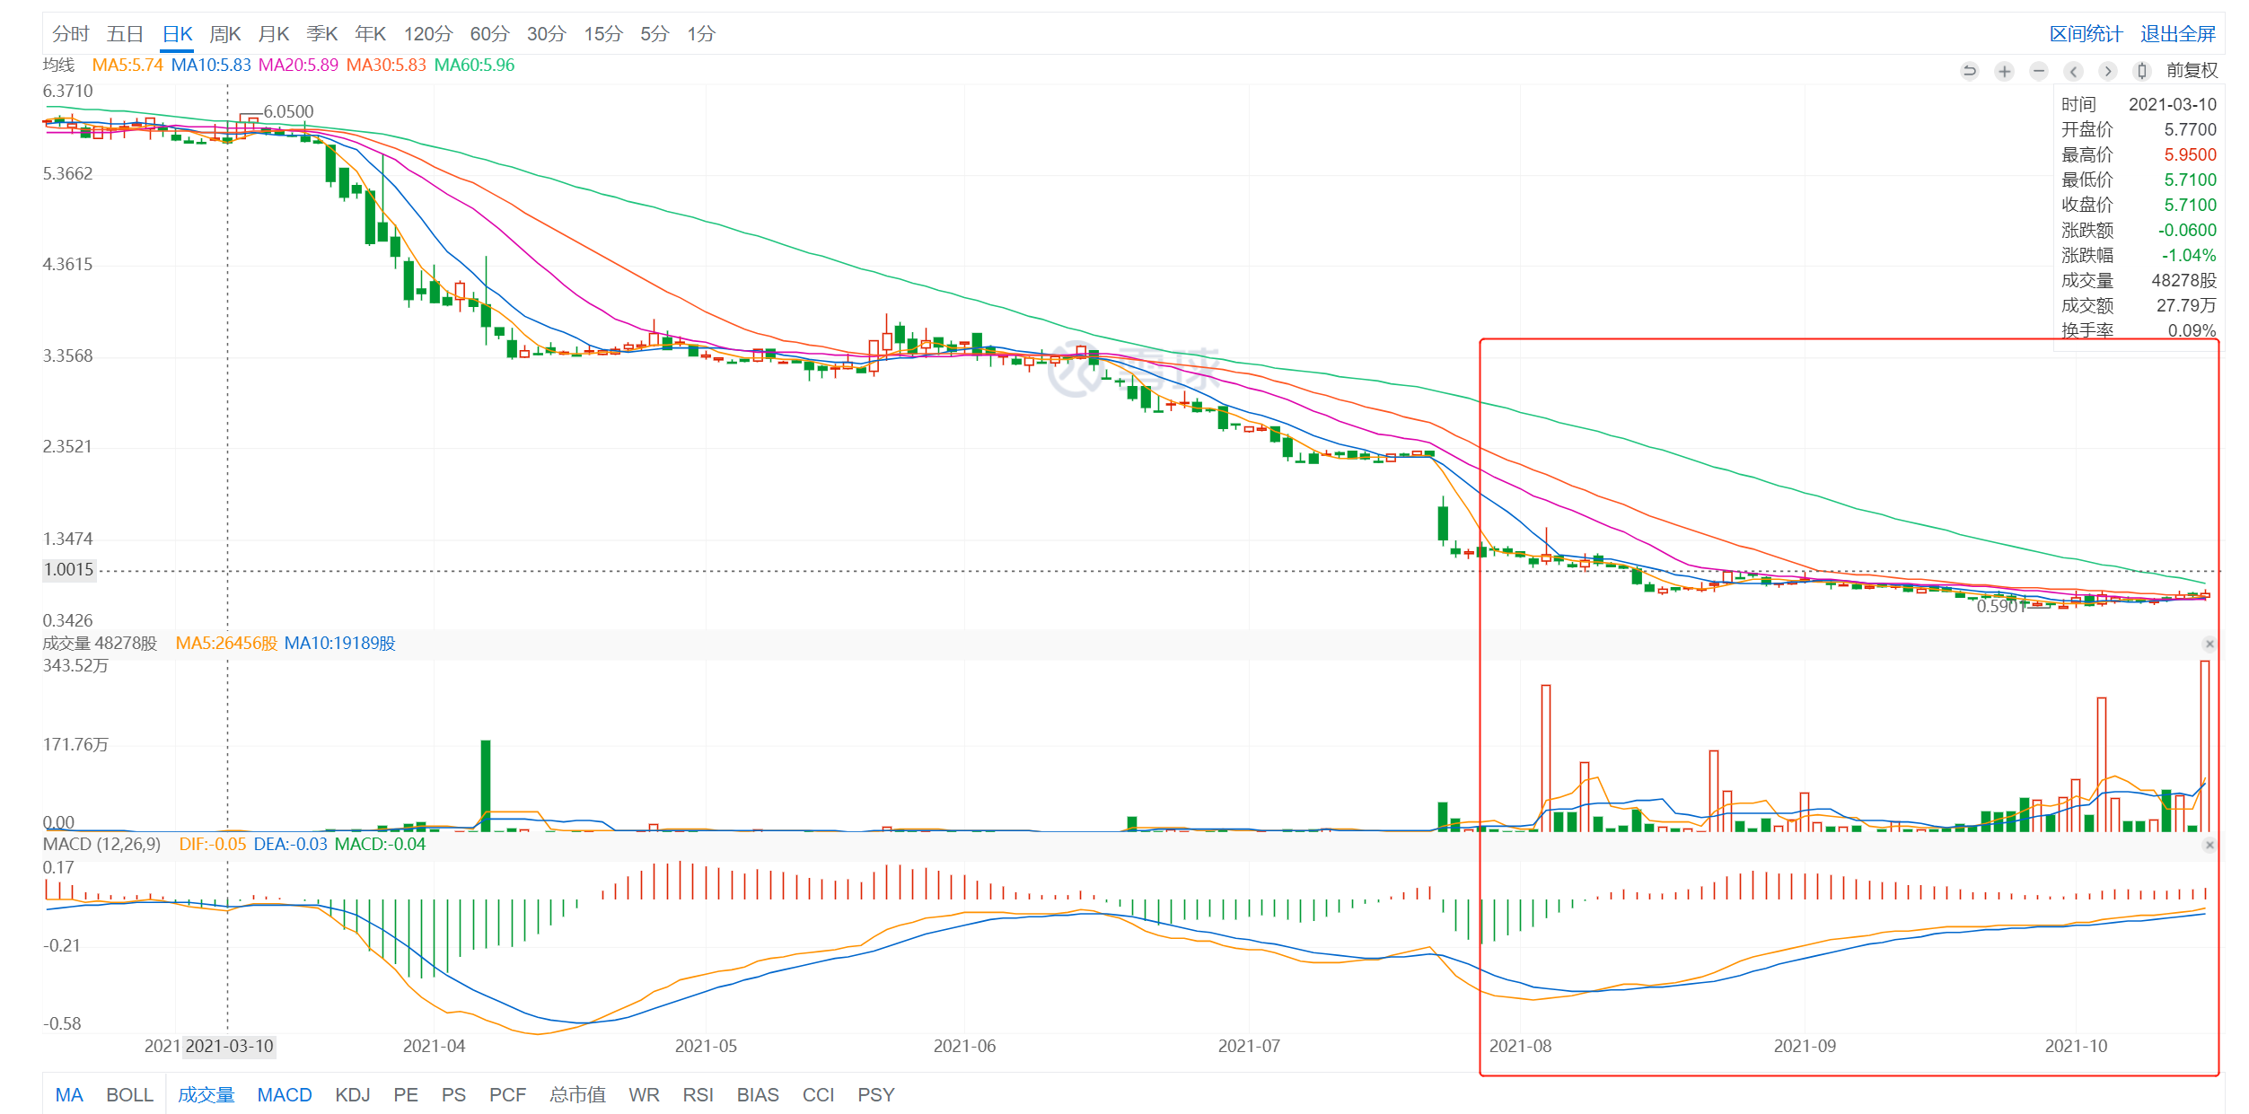Zoom out chart with minus icon
2249x1114 pixels.
[2039, 71]
